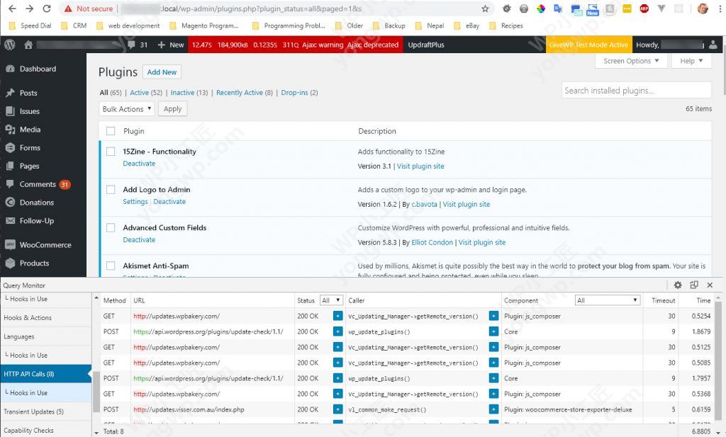Open the Status filter dropdown

point(331,300)
